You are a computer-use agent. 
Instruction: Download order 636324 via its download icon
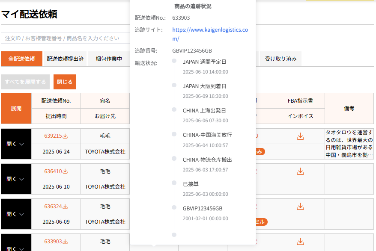coord(65,207)
